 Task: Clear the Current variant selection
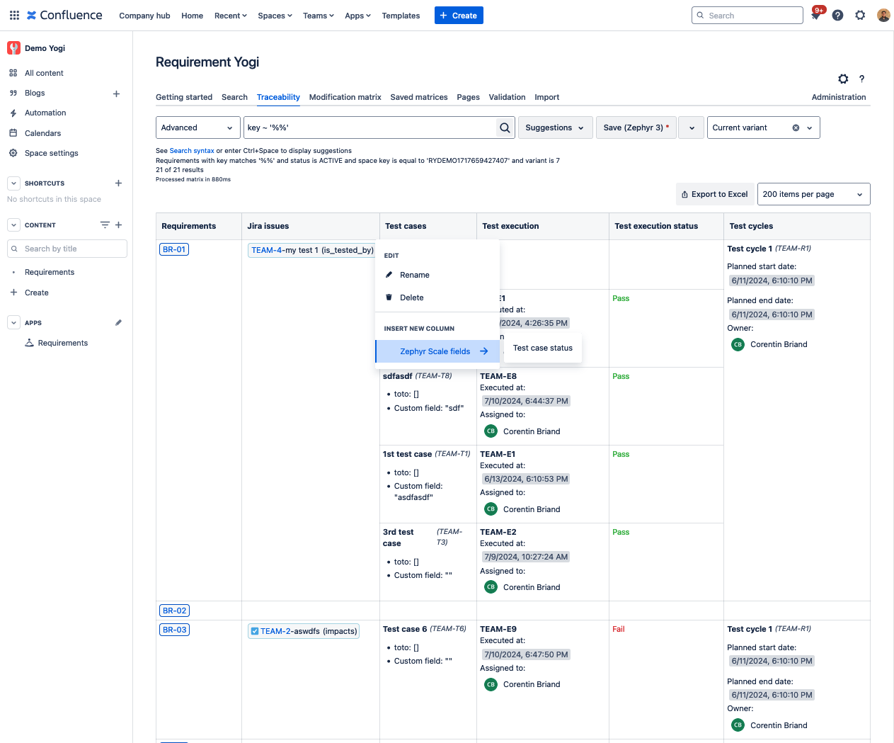[796, 127]
